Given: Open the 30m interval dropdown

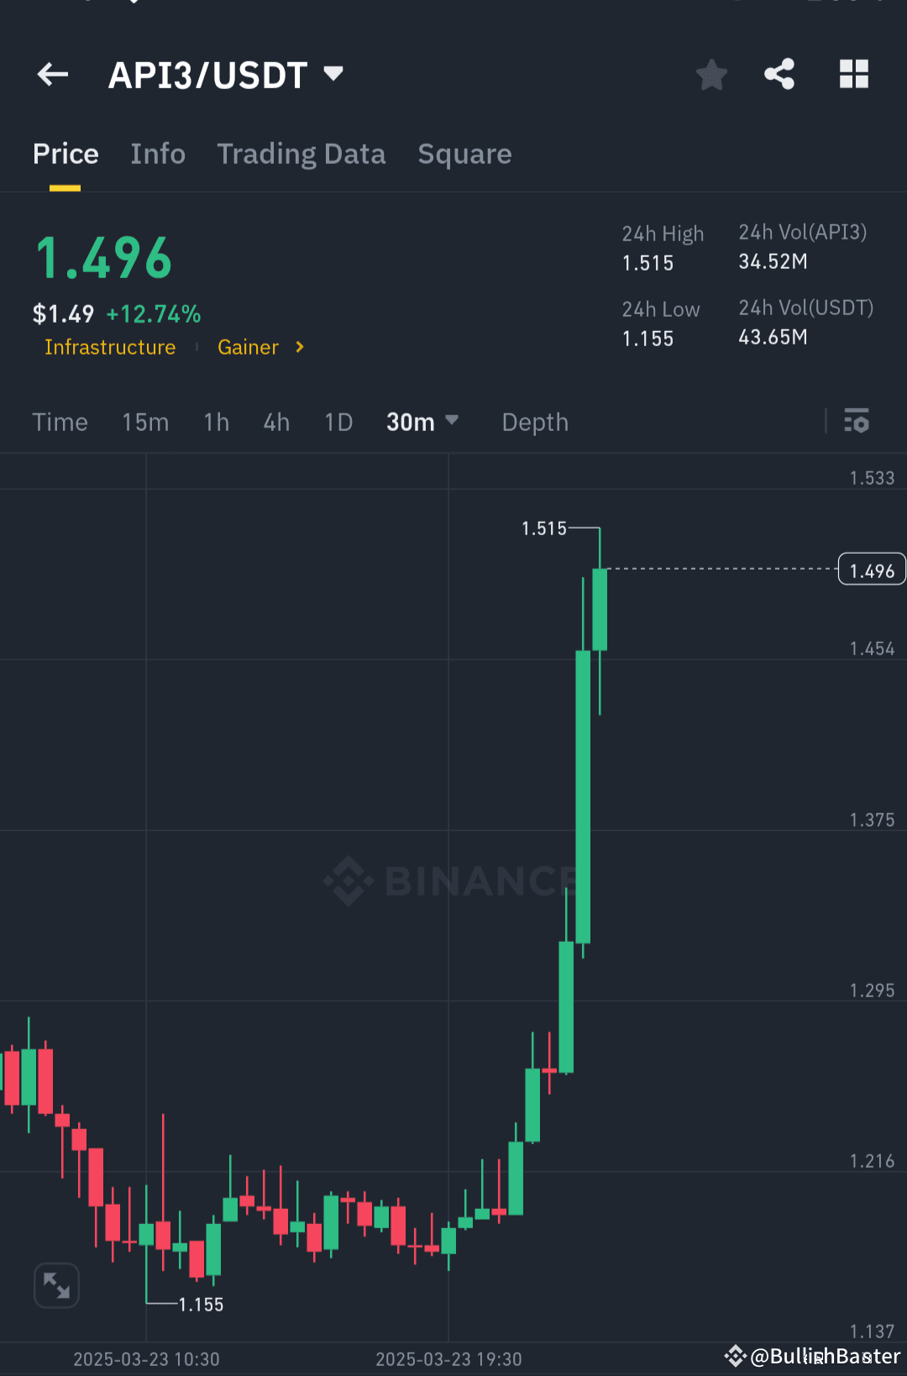Looking at the screenshot, I should point(422,422).
